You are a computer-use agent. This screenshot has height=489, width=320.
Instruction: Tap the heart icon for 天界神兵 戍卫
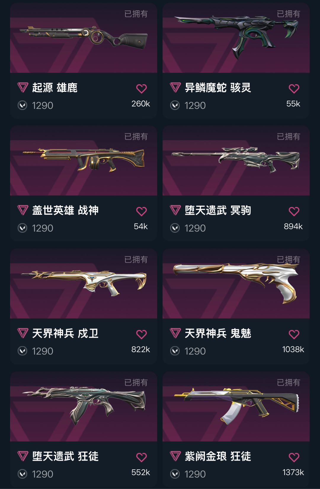[x=141, y=334]
